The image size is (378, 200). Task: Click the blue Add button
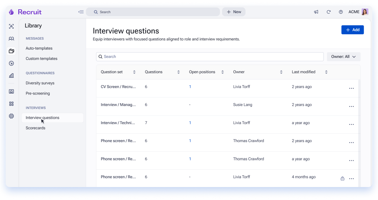(352, 30)
